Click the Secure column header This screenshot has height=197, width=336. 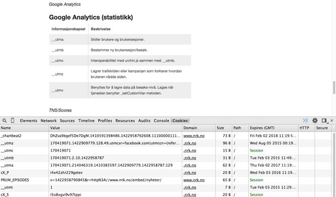[323, 128]
